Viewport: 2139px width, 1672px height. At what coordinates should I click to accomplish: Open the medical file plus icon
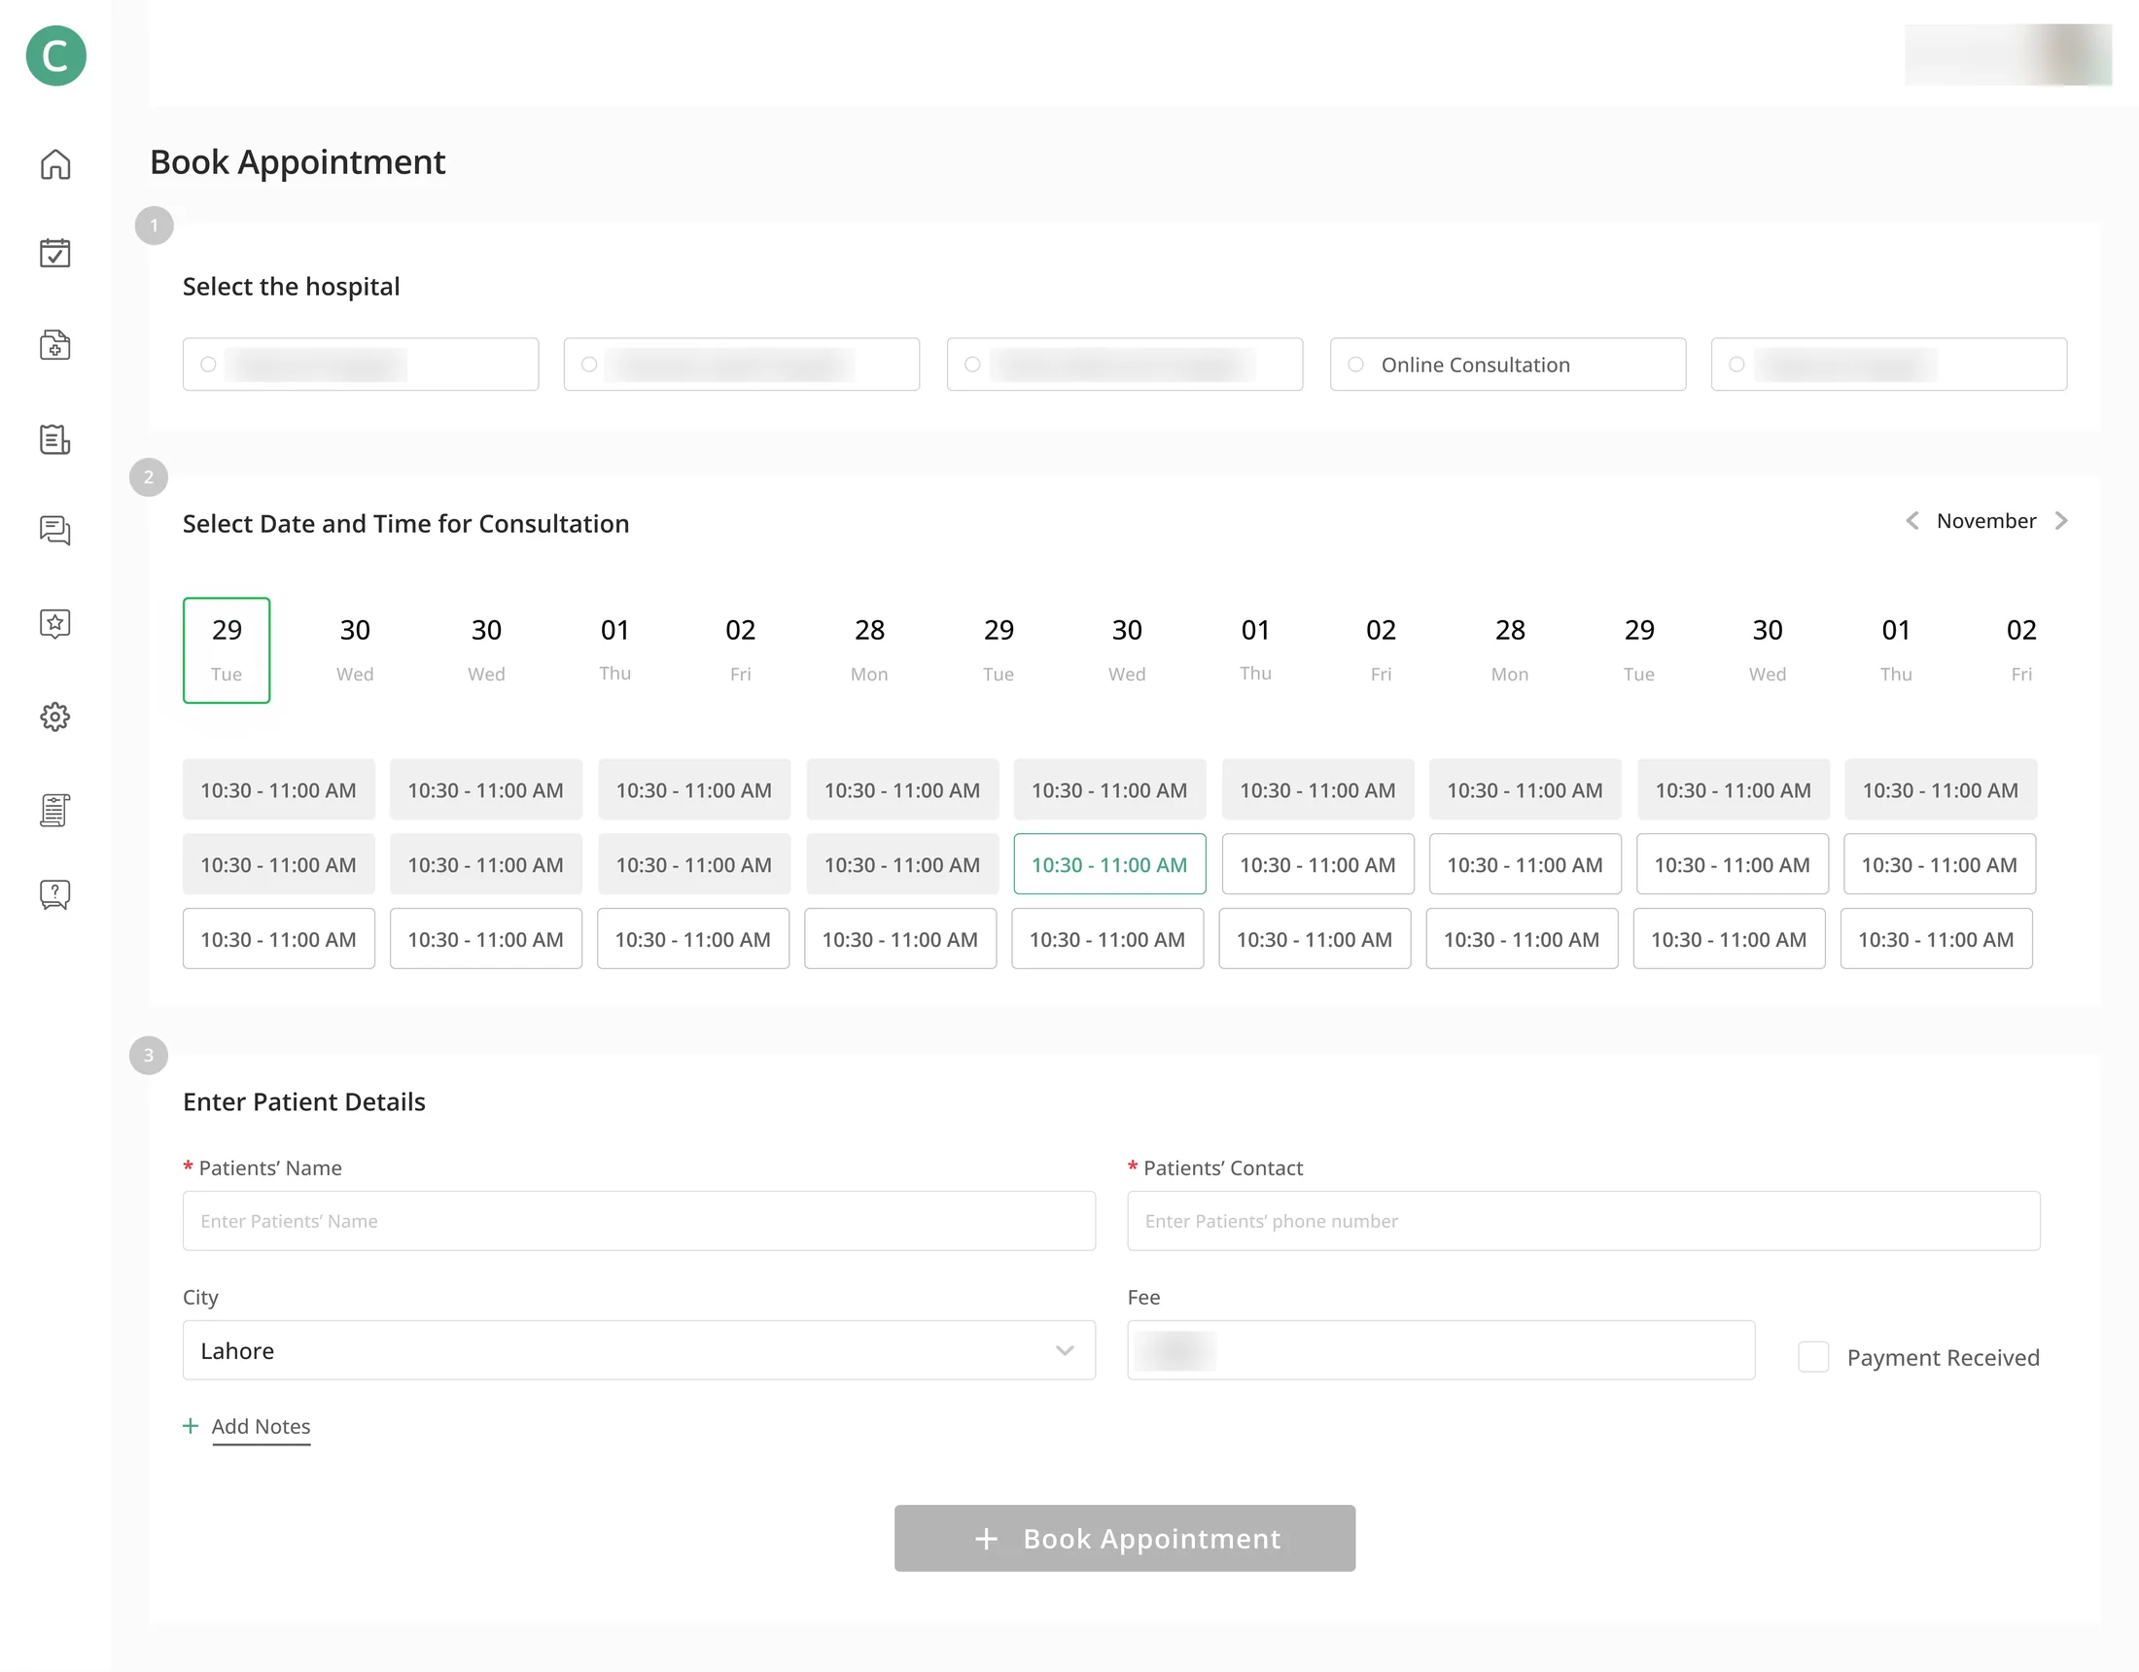(x=54, y=345)
